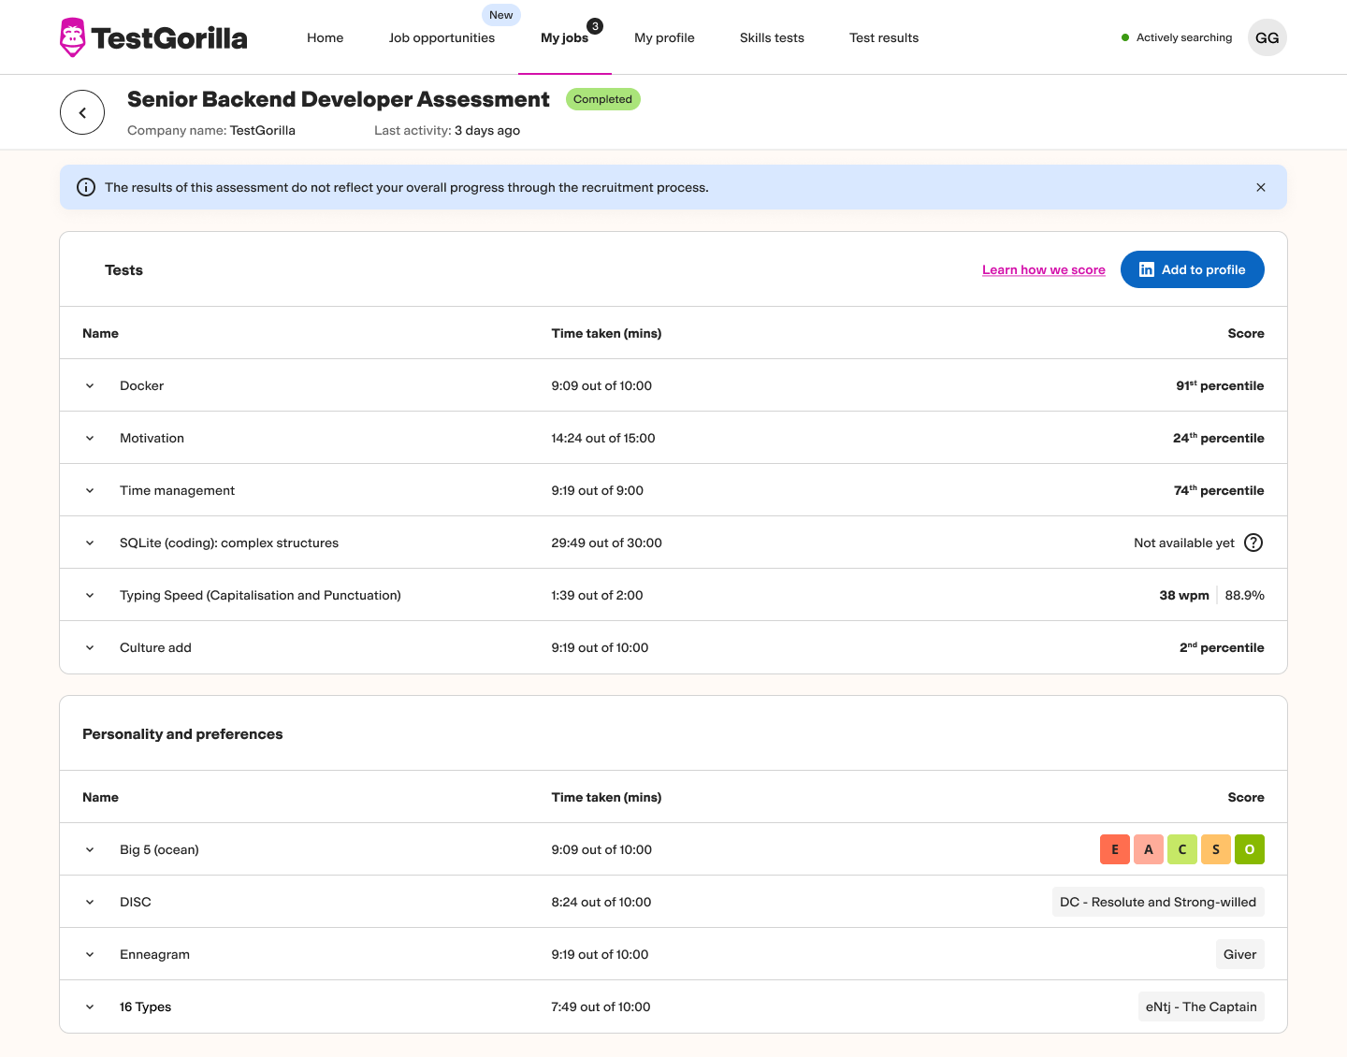Click the My jobs notification badge 3

tap(595, 26)
